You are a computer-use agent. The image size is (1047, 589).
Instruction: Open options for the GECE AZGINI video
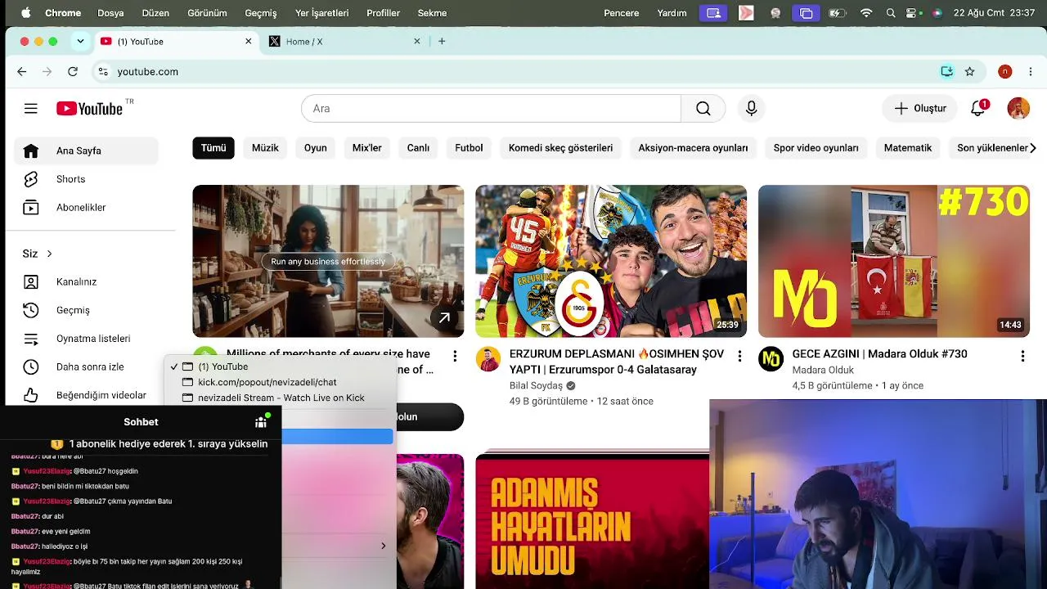click(1022, 356)
